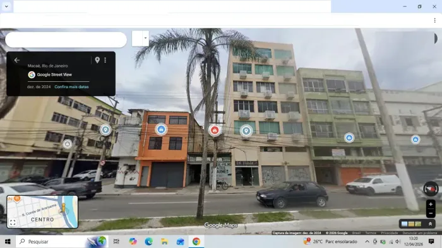
Task: Open network settings from tray icon
Action: 391,242
